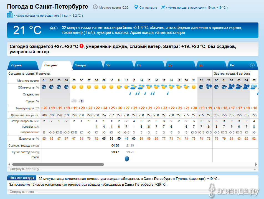Image resolution: width=264 pixels, height=199 pixels.
Task: Click the night cloudiness icon at 01 hour
Action: [x=44, y=87]
